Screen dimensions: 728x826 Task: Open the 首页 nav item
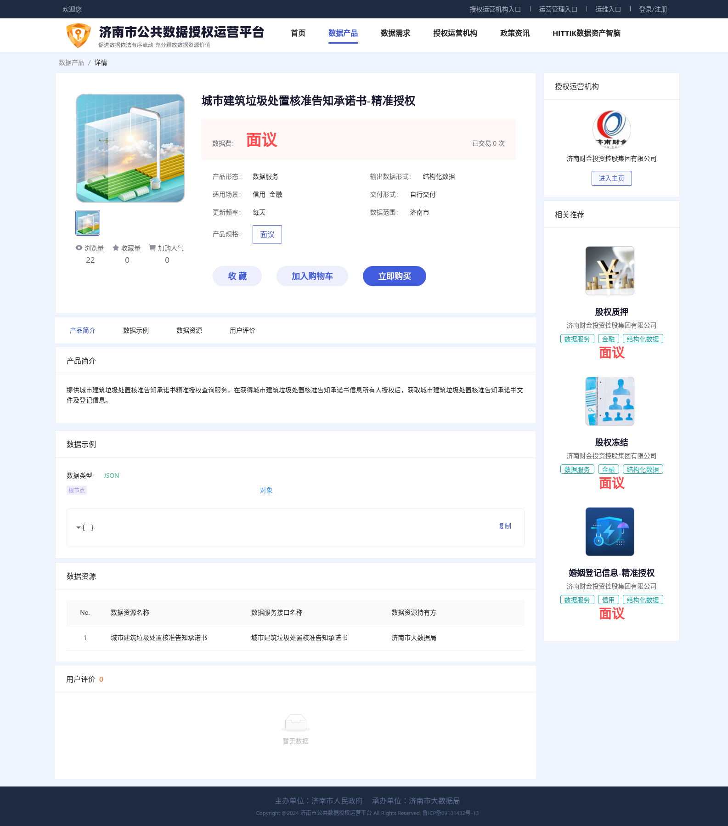click(x=298, y=33)
